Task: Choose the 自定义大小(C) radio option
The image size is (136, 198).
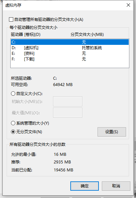Action: coord(13,94)
